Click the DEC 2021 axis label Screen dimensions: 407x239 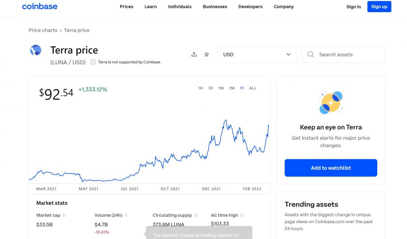211,189
